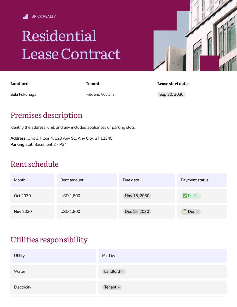Click the green checkmark Paid icon
This screenshot has width=237, height=307.
point(185,196)
